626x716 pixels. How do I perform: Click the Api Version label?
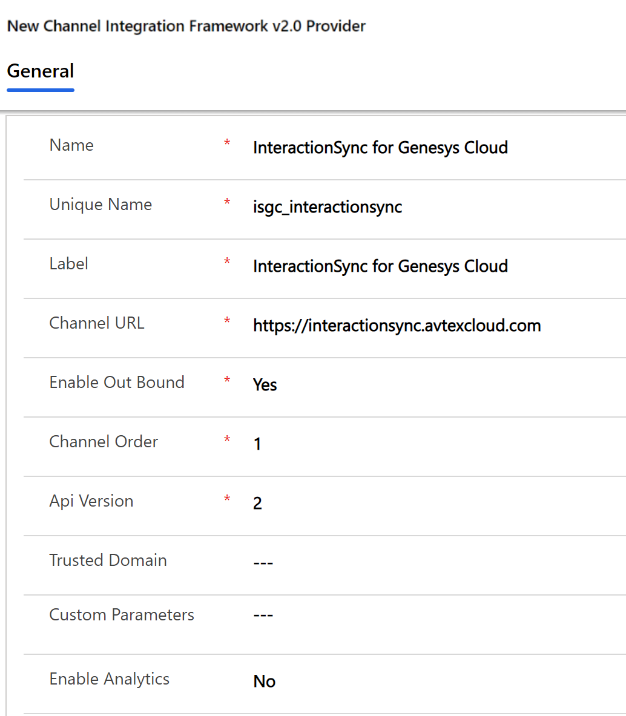click(x=91, y=501)
